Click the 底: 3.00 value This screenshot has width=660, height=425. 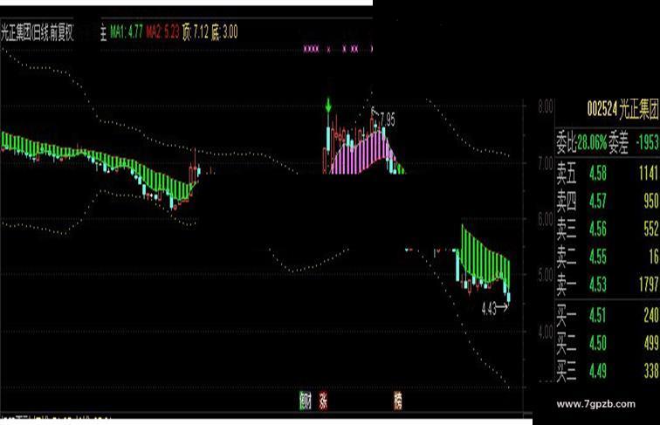(224, 32)
